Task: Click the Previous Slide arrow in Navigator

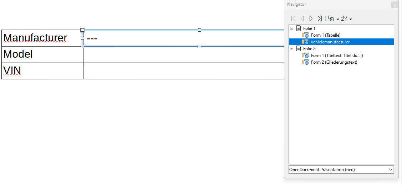Action: (x=302, y=18)
